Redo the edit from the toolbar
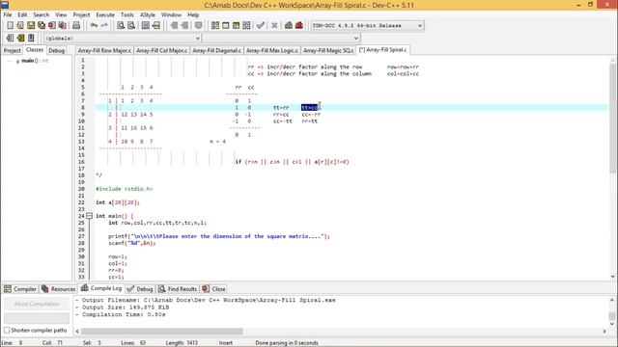Image resolution: width=618 pixels, height=347 pixels. pyautogui.click(x=104, y=26)
